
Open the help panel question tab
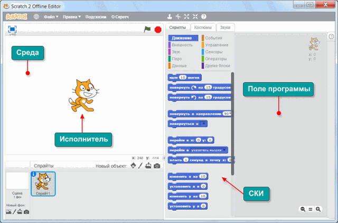331,36
